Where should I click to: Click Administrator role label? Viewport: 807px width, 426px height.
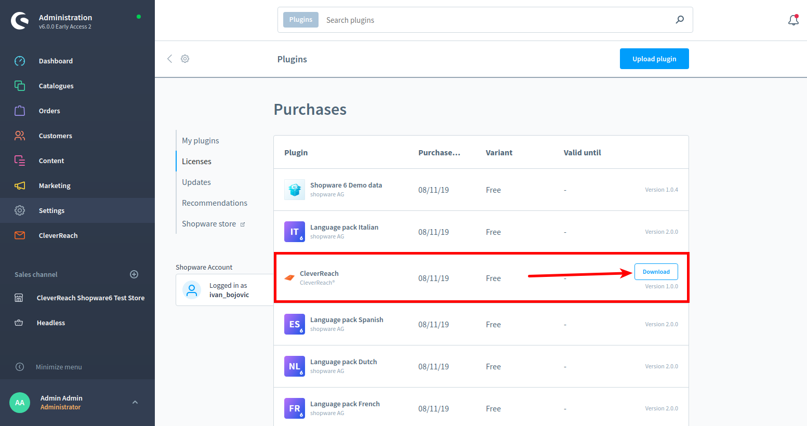click(60, 407)
